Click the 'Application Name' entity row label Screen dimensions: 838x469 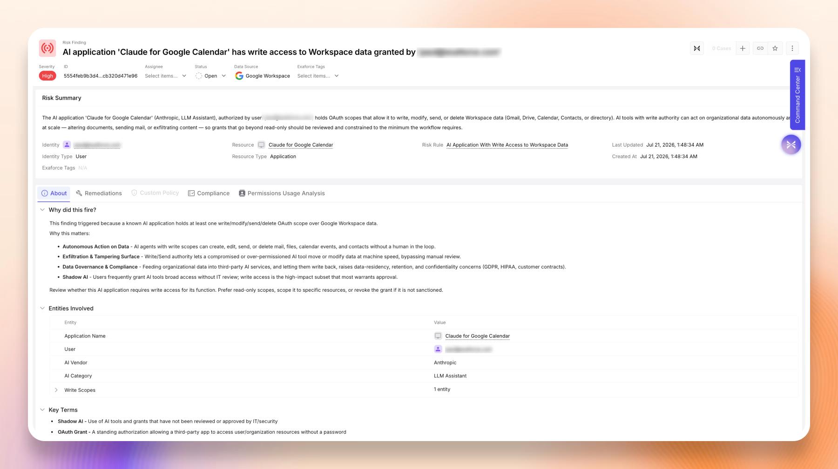click(85, 336)
